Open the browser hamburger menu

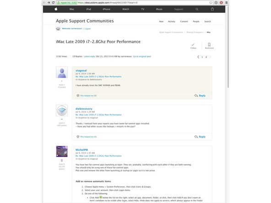tap(227, 3)
